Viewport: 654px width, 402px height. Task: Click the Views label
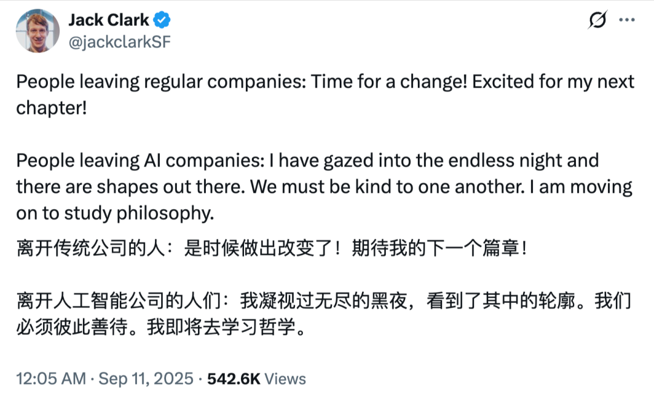pos(286,379)
